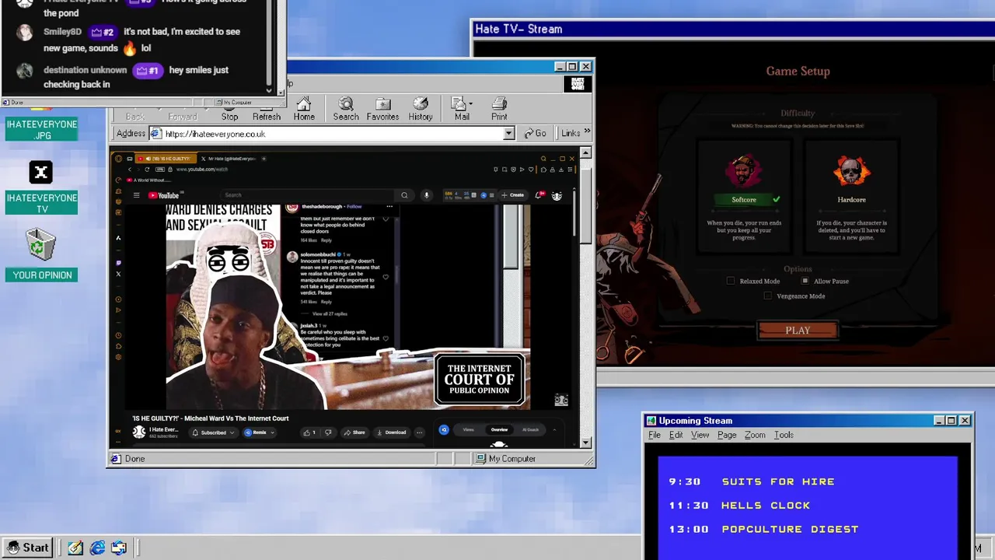The height and width of the screenshot is (560, 995).
Task: Enable the Relaxed Mode checkbox
Action: click(731, 281)
